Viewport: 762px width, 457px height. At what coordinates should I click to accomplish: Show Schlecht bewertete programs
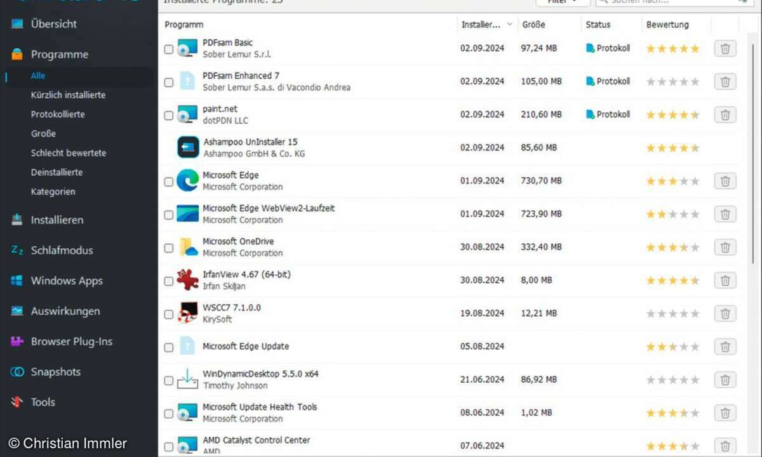69,153
